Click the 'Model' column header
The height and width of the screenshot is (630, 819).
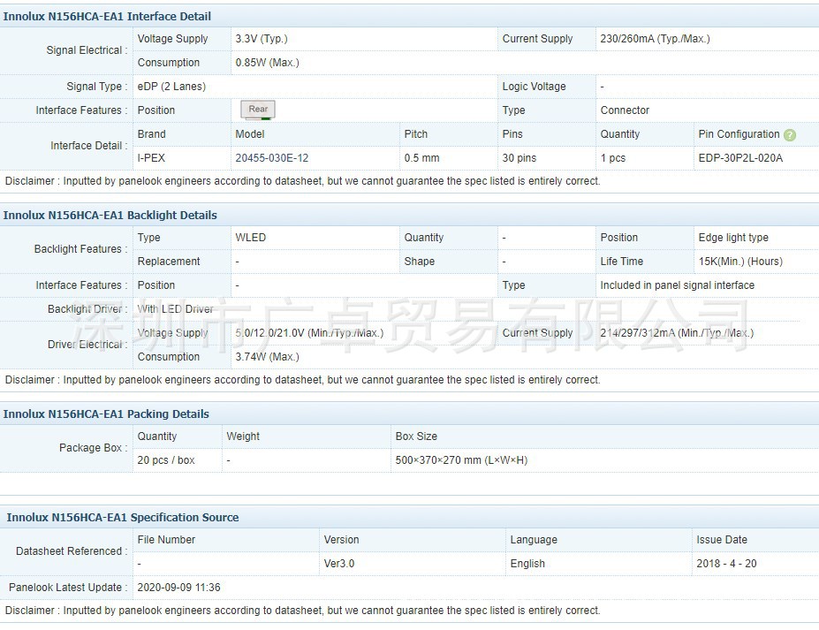point(250,134)
